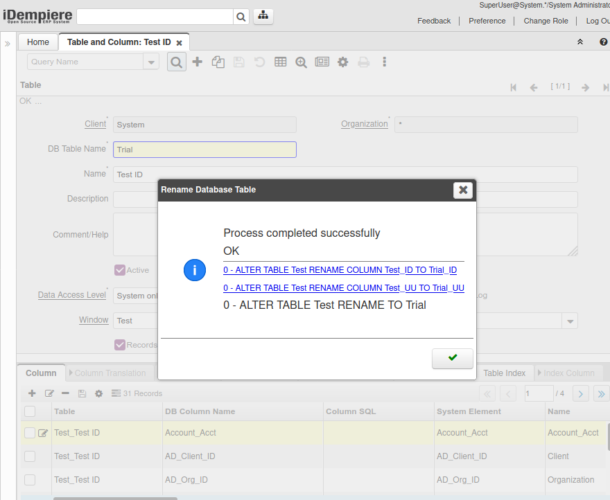Close the Rename Database Table dialog
Image resolution: width=610 pixels, height=500 pixels.
pyautogui.click(x=462, y=190)
